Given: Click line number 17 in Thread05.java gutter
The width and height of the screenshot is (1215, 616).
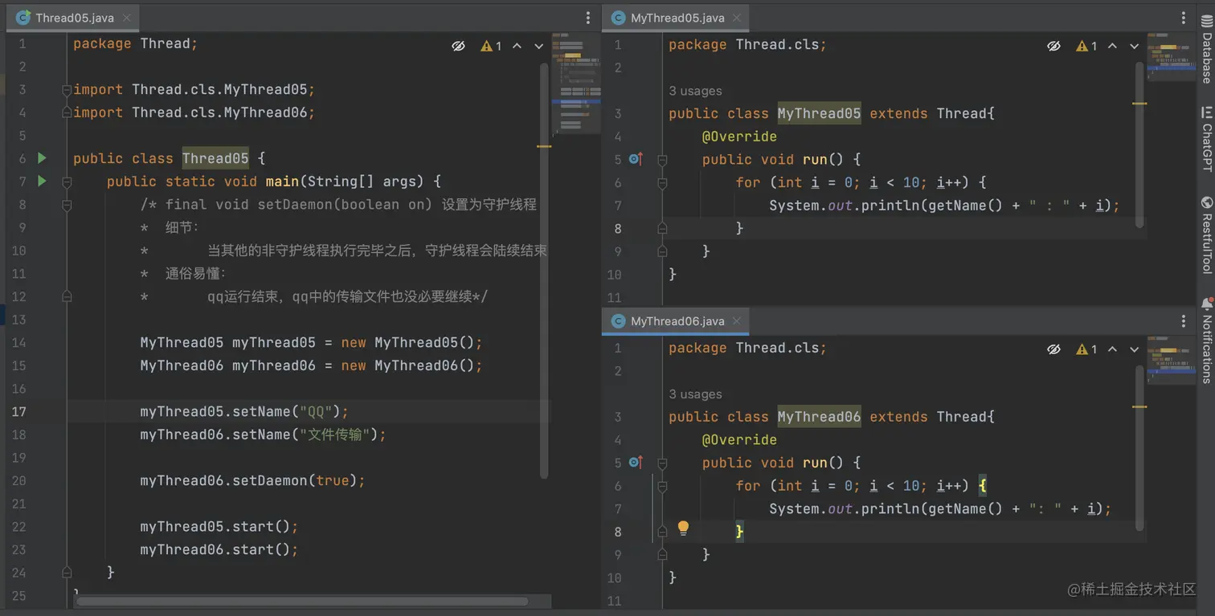Looking at the screenshot, I should [18, 411].
